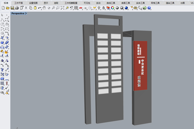The height and width of the screenshot is (129, 194).
Task: Switch to the 显示 tab
Action: [x=46, y=3]
